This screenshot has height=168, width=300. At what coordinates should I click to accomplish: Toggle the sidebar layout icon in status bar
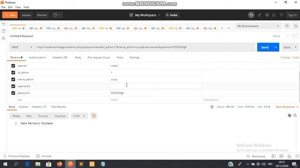pos(274,156)
